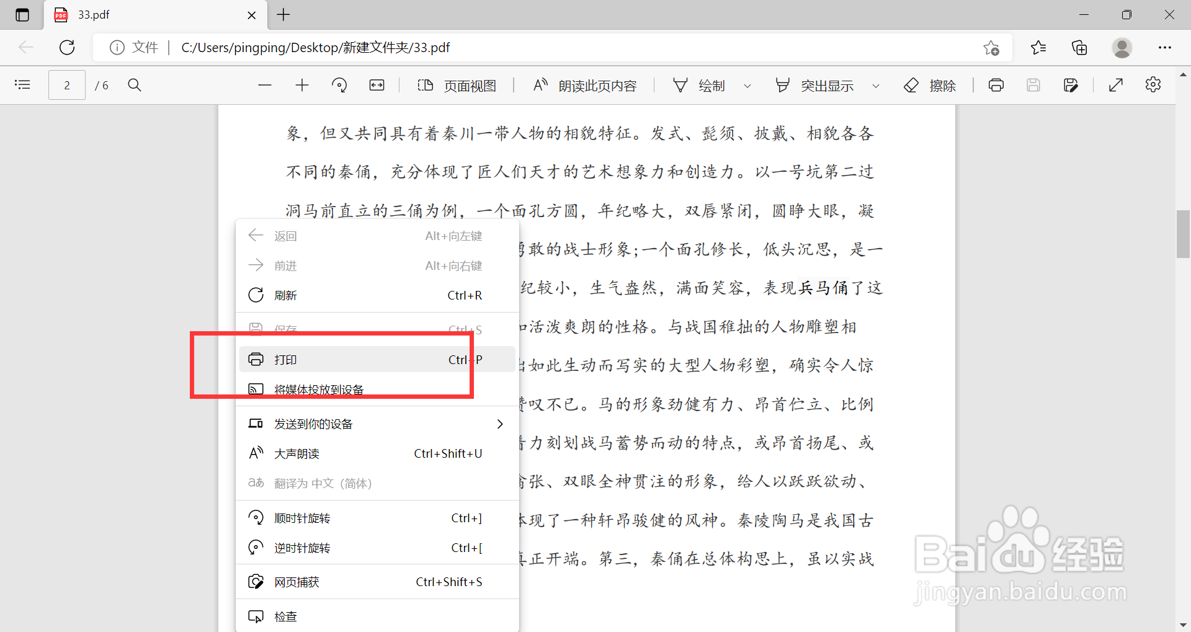Click the fit to width icon
This screenshot has width=1191, height=632.
377,85
